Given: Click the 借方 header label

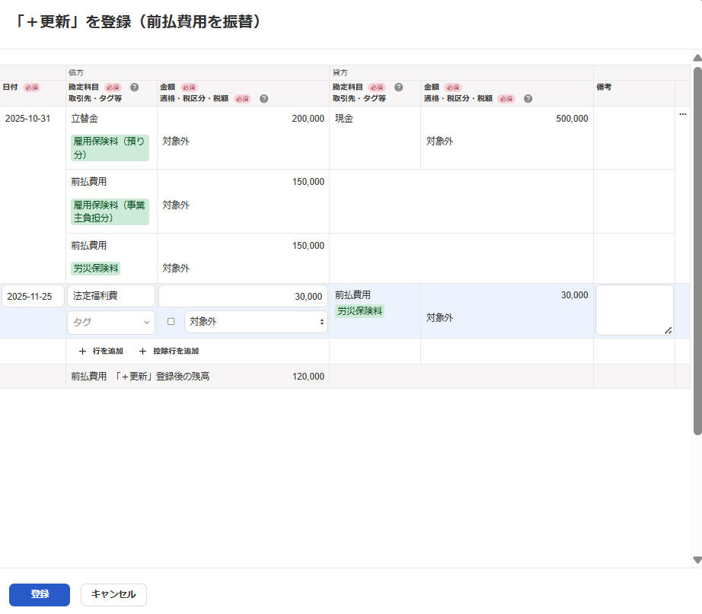Looking at the screenshot, I should pyautogui.click(x=75, y=72).
